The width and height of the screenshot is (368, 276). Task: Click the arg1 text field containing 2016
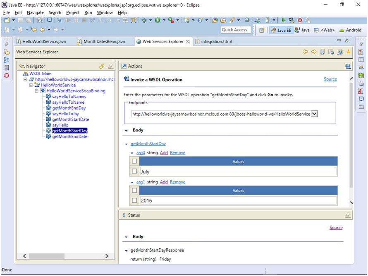pyautogui.click(x=238, y=200)
